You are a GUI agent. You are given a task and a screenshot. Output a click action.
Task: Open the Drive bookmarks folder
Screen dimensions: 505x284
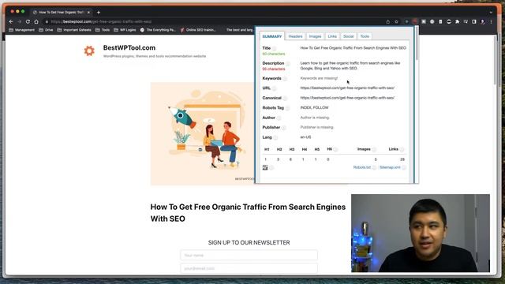pyautogui.click(x=46, y=30)
